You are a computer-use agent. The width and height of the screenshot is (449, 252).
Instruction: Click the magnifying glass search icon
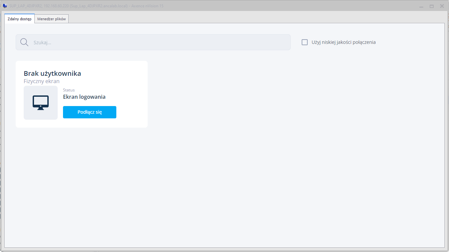24,42
